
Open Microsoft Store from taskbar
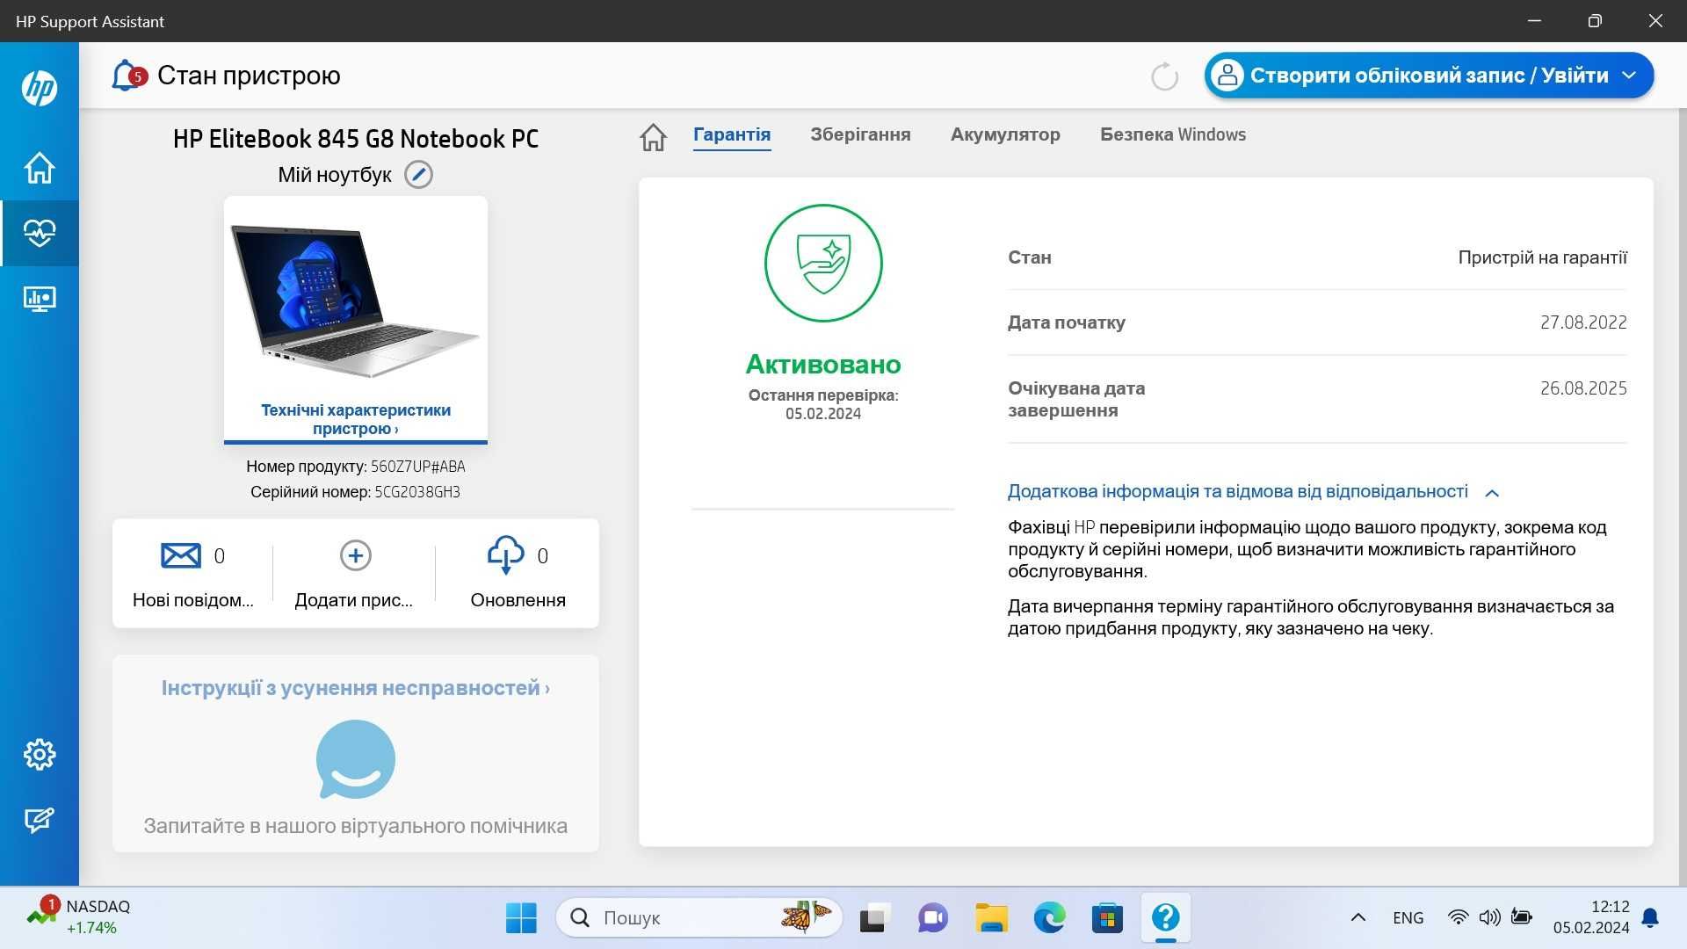click(x=1107, y=918)
